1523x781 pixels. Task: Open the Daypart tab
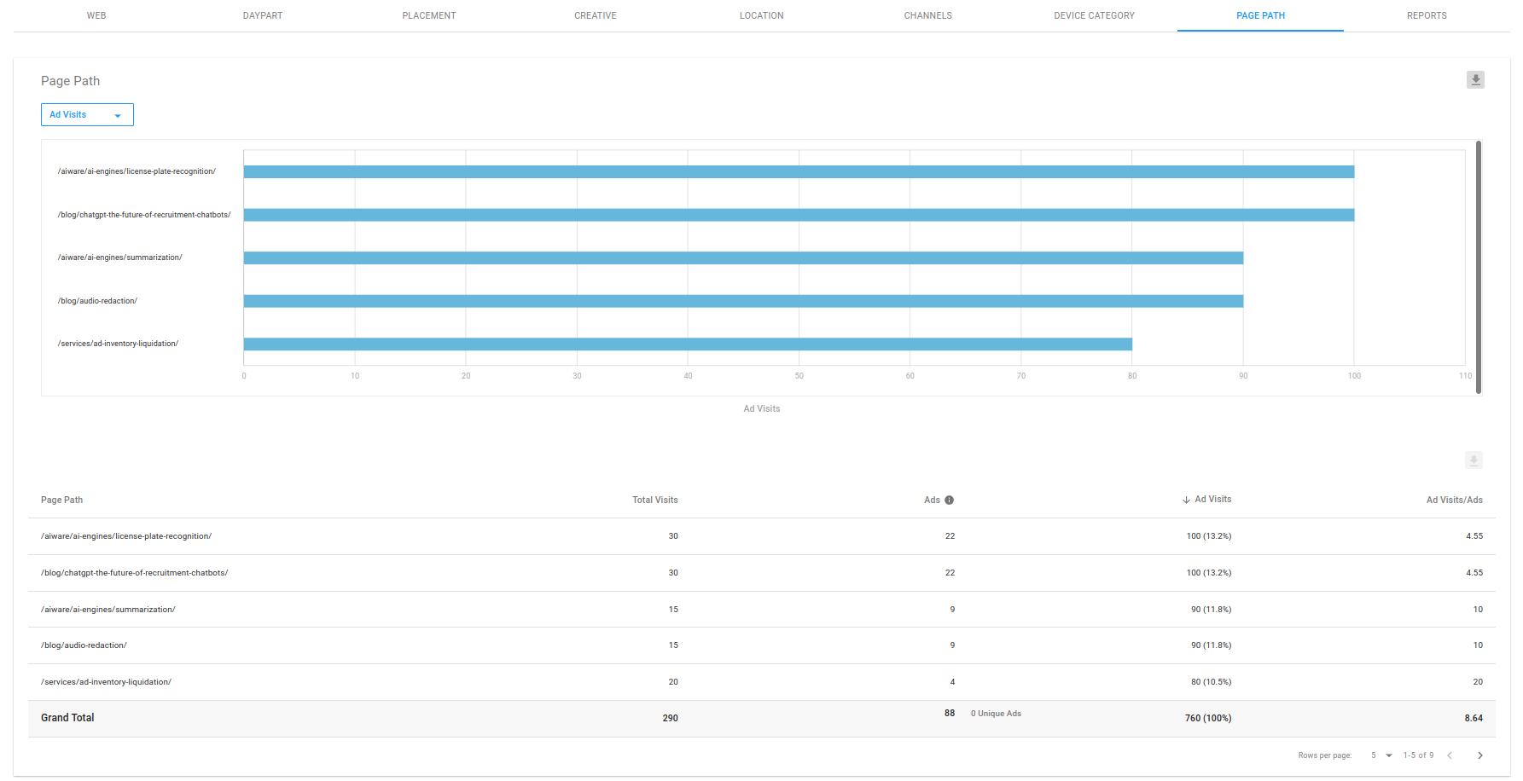point(263,16)
